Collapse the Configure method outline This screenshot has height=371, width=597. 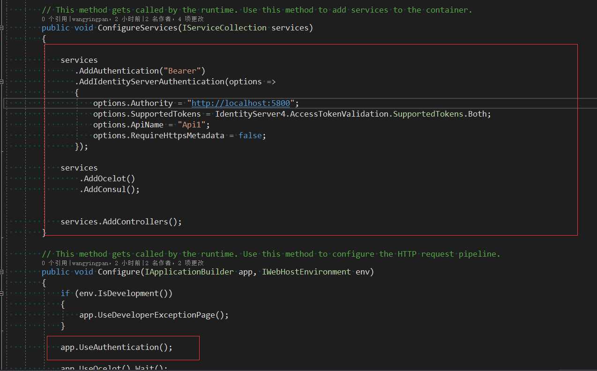(x=2, y=272)
